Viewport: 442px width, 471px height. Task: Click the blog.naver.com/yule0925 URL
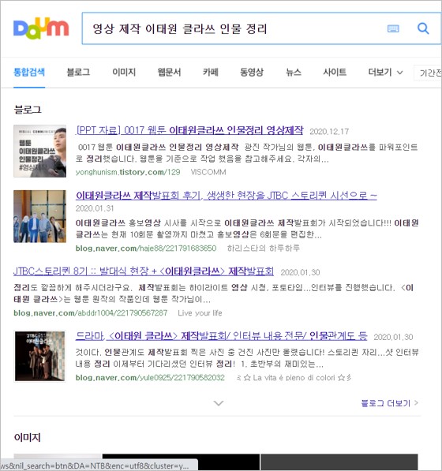point(150,378)
